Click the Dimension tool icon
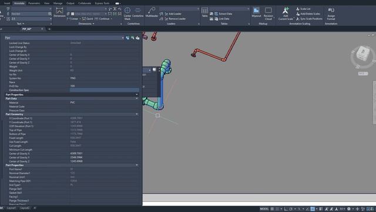The width and height of the screenshot is (376, 212). tap(59, 12)
